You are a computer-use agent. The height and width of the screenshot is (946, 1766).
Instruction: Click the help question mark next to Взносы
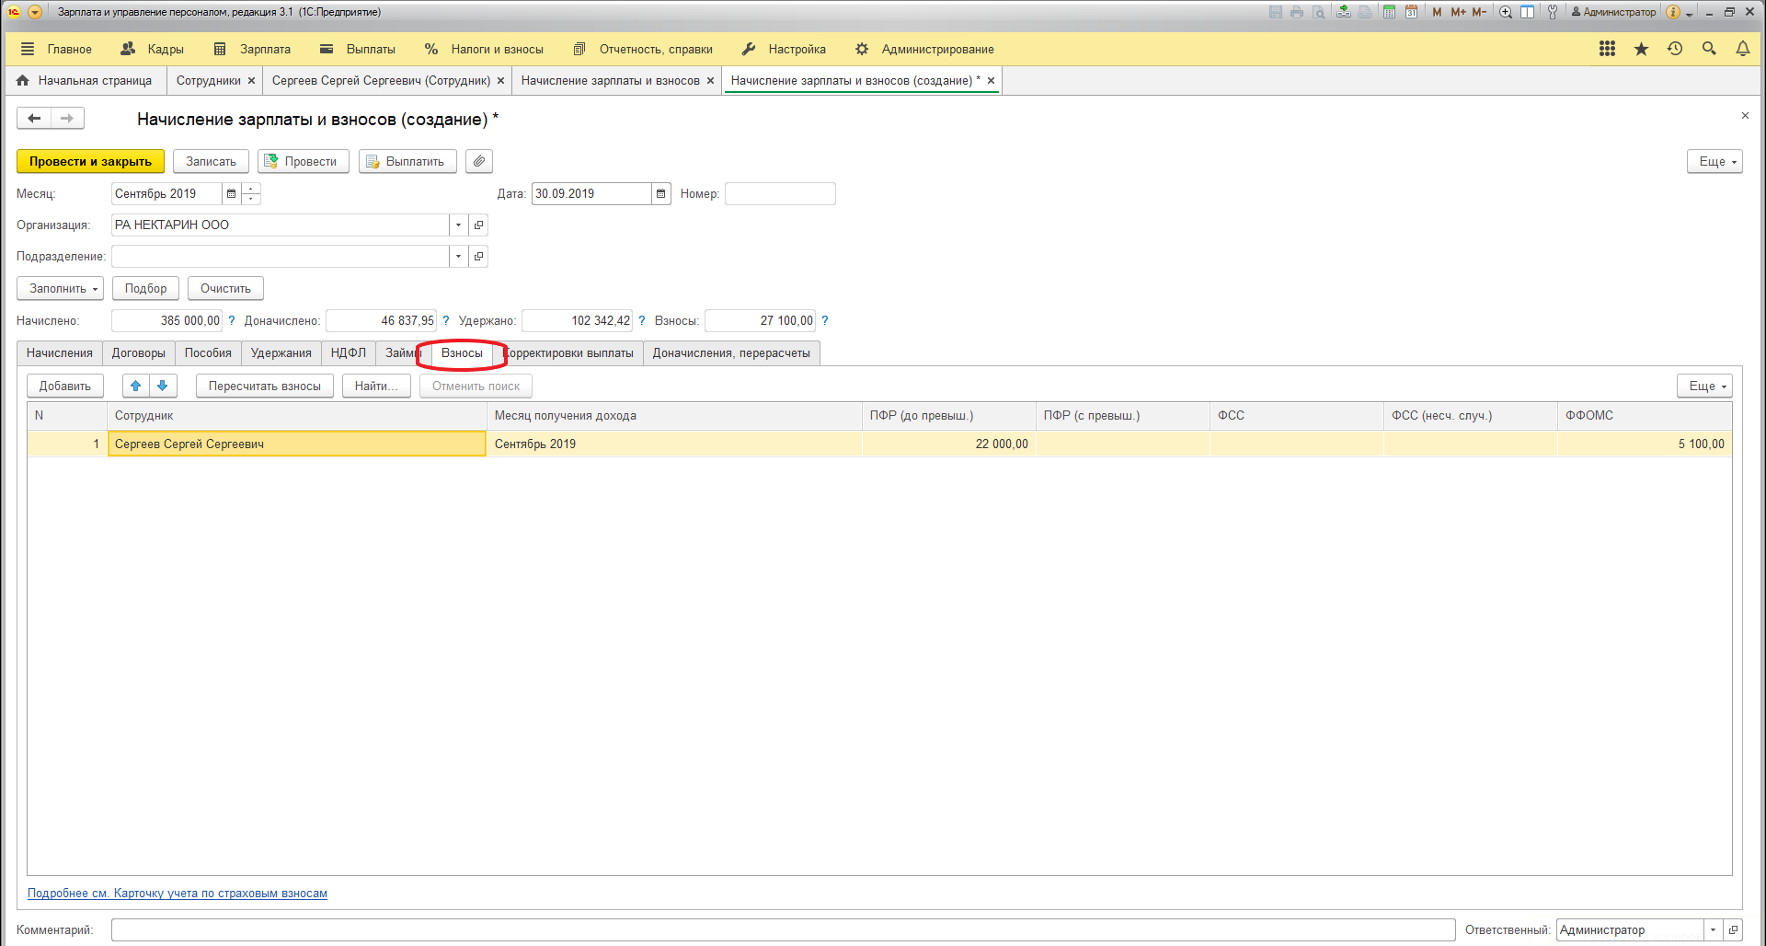click(x=825, y=320)
